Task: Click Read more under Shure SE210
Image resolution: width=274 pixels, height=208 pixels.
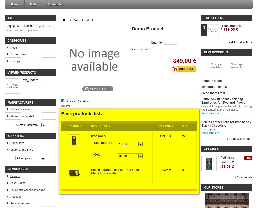Action: (210, 113)
